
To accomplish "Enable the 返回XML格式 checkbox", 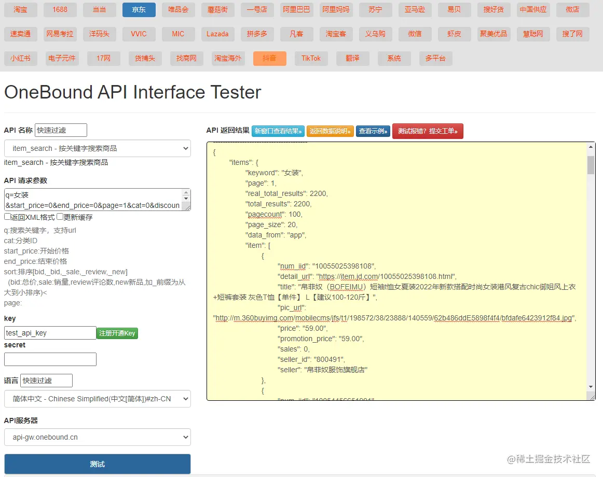I will point(7,217).
